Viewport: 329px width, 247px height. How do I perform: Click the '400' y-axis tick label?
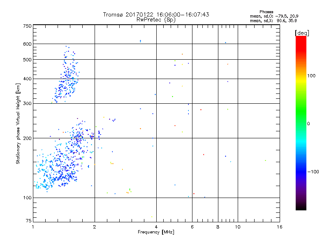[x=27, y=79]
